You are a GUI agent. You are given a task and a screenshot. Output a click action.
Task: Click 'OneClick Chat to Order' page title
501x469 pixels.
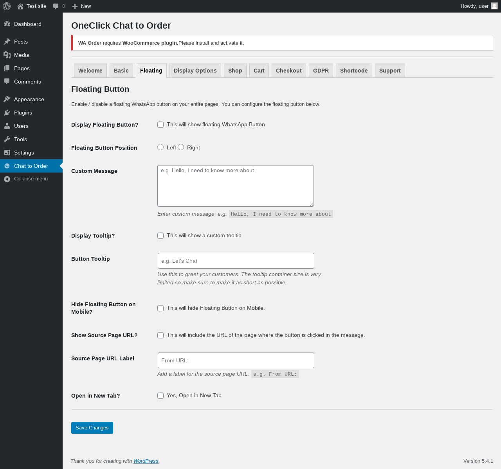point(121,25)
